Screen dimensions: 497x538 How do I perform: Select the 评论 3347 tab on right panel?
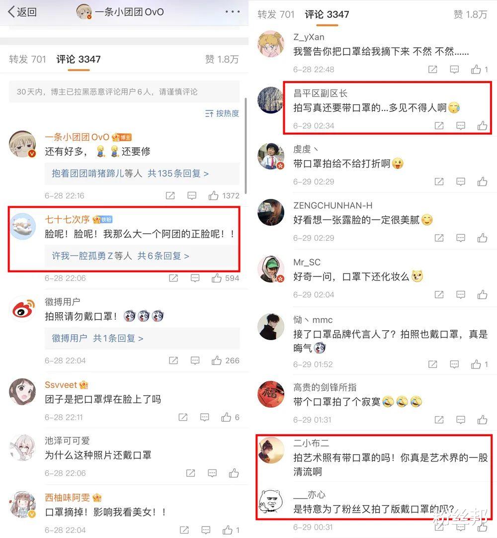click(327, 14)
